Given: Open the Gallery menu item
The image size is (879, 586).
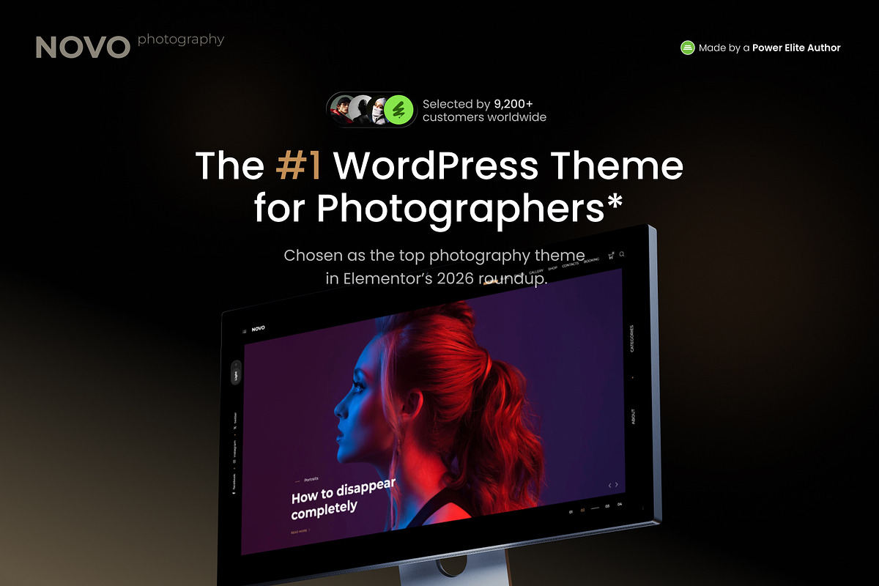Looking at the screenshot, I should (x=536, y=272).
